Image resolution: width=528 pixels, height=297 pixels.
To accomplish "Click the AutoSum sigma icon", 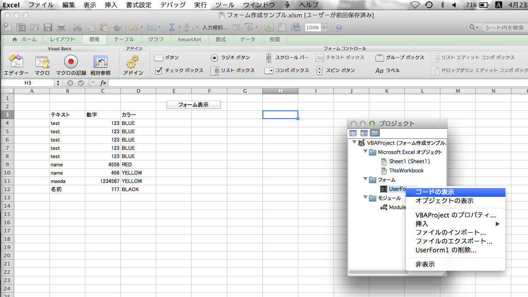I will 172,28.
